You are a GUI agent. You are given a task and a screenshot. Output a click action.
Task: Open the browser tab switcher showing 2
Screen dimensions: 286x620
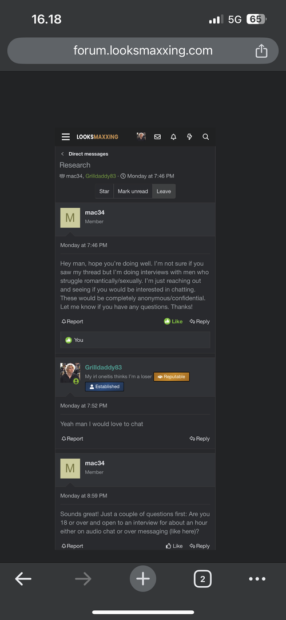pos(202,579)
